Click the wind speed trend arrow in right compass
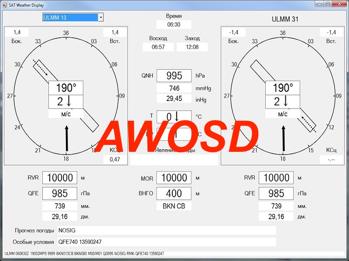Viewport: 349px width, 261px height. (x=286, y=102)
